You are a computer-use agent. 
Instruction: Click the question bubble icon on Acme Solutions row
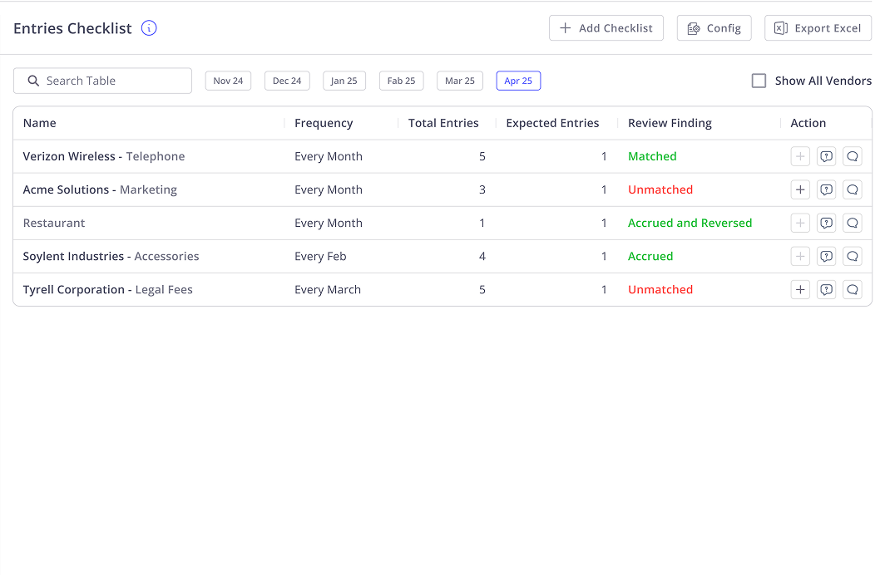(826, 189)
